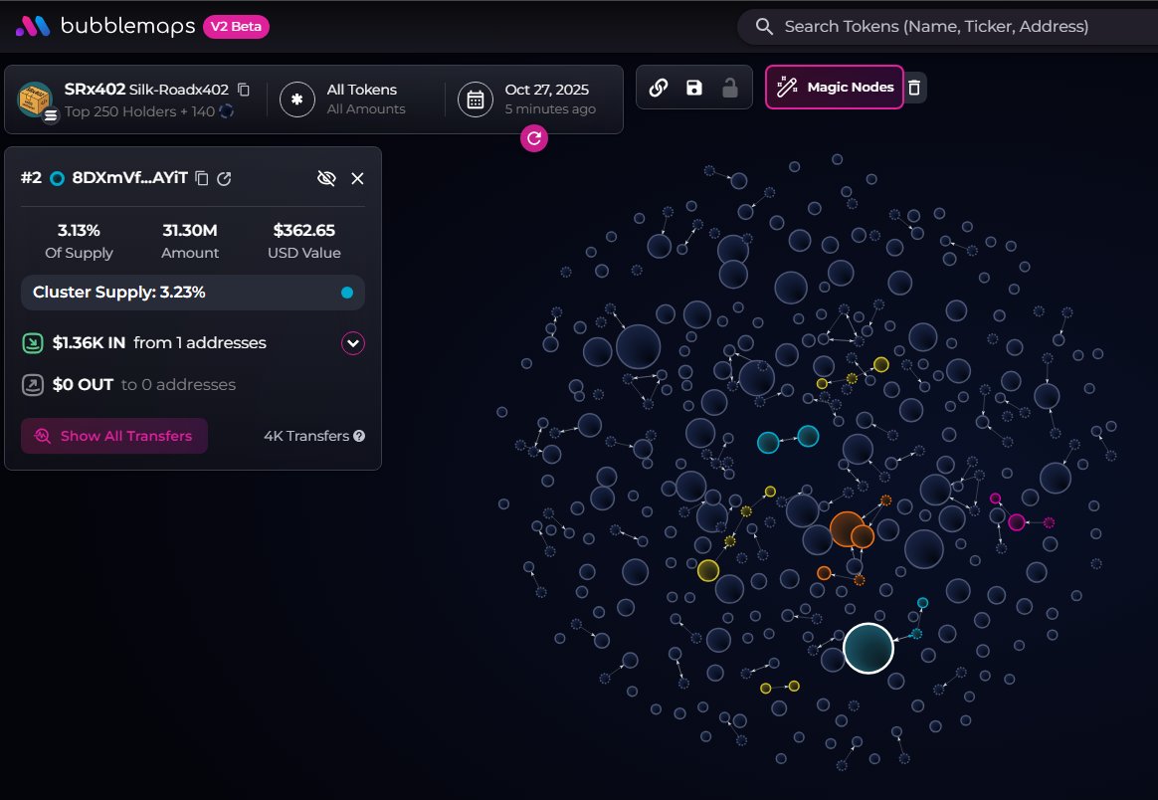Screen dimensions: 1158x800
Task: Save the map with the floppy disk icon
Action: [694, 88]
